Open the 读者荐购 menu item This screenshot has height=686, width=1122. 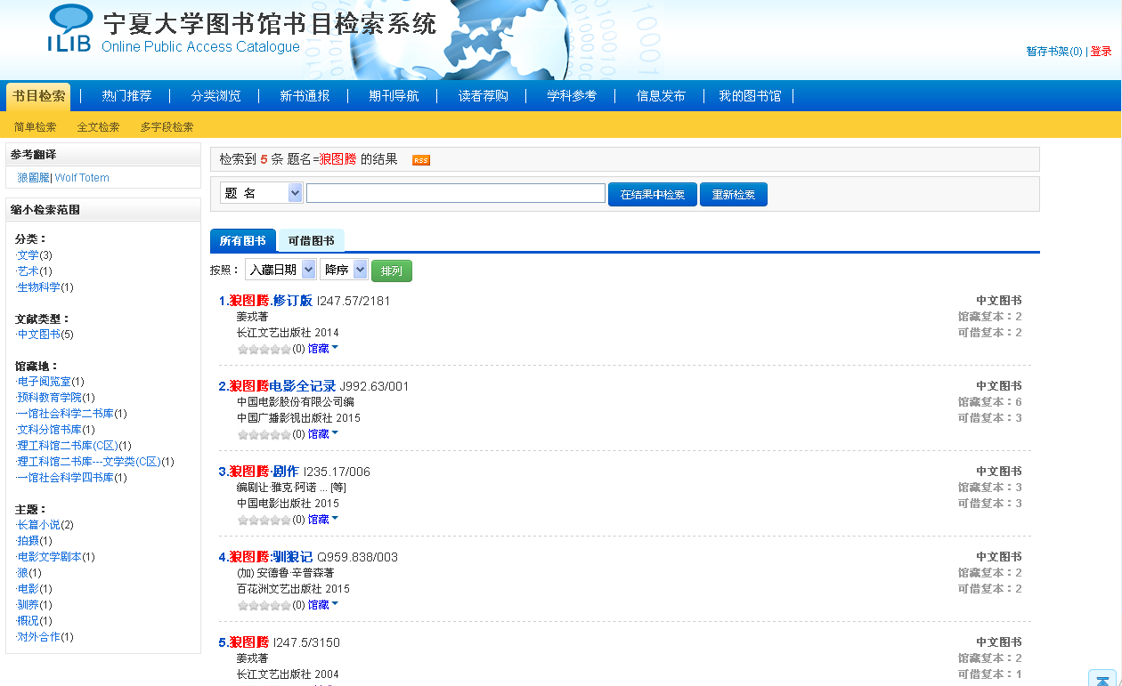pos(483,96)
